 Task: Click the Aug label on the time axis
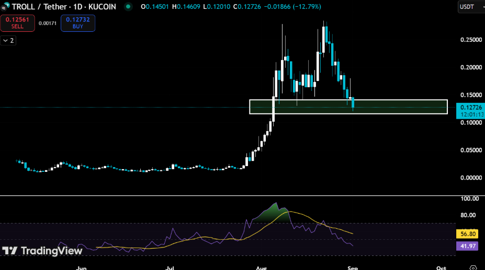pyautogui.click(x=262, y=267)
